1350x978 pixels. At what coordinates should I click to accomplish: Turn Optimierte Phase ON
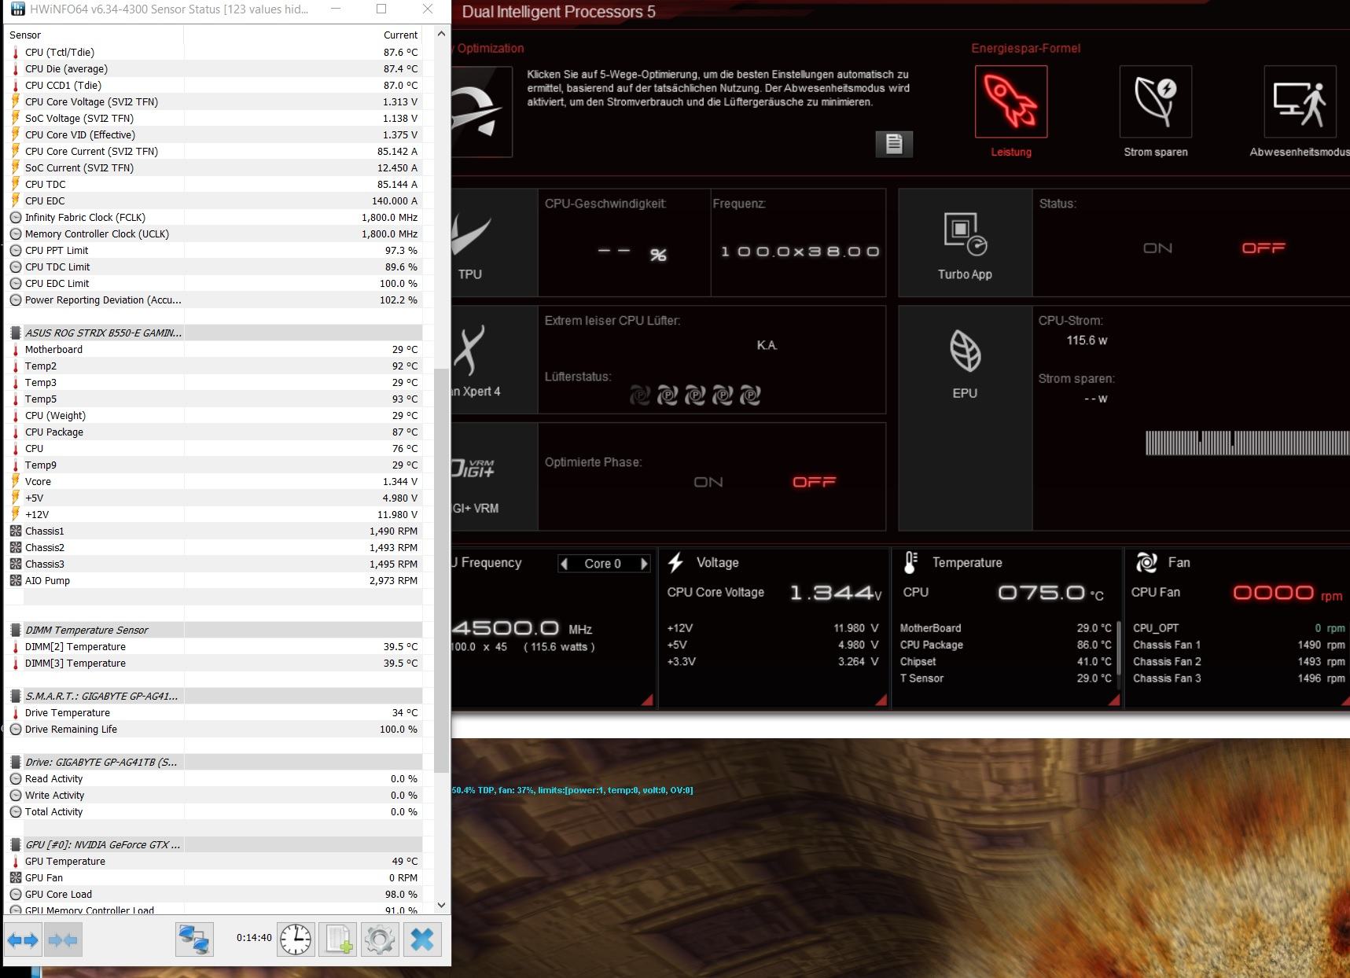pyautogui.click(x=708, y=482)
